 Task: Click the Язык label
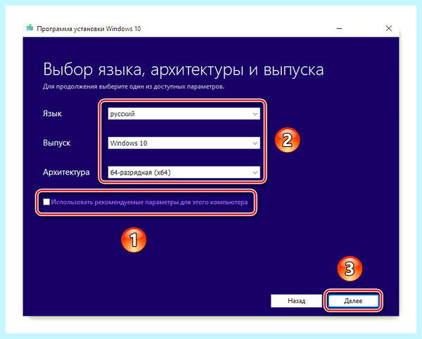(52, 113)
